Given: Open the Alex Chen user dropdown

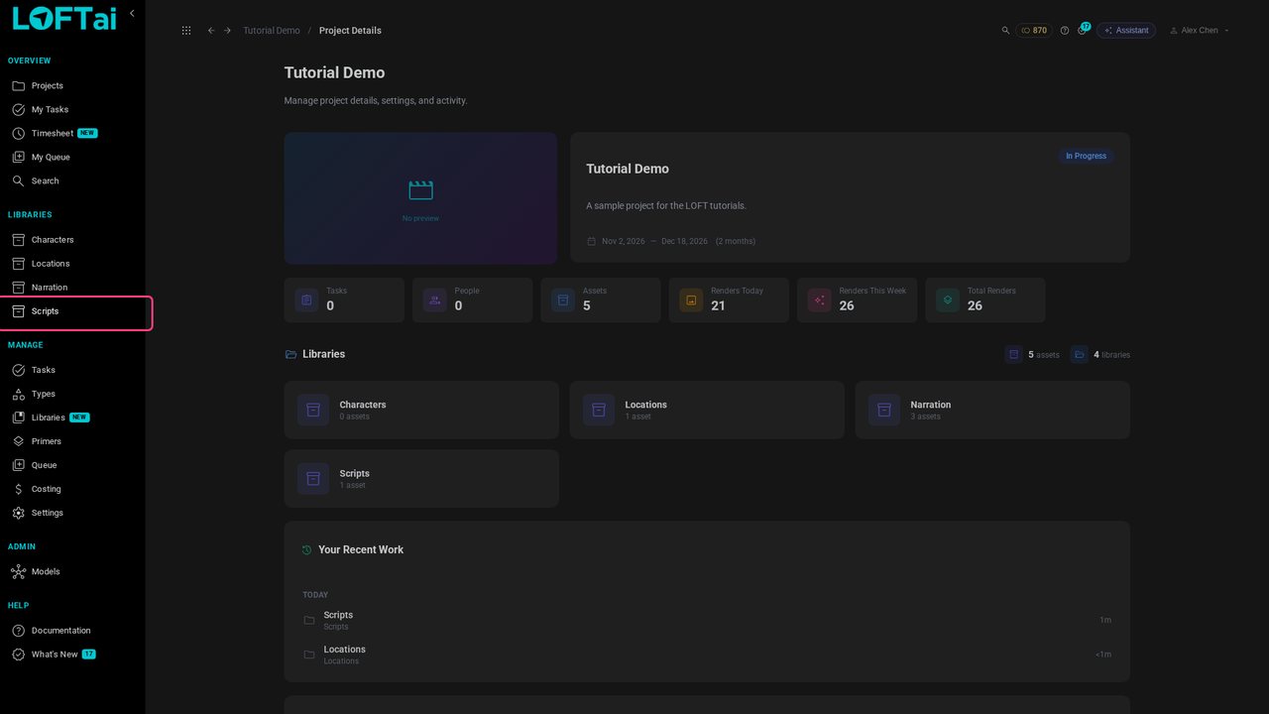Looking at the screenshot, I should pyautogui.click(x=1200, y=31).
